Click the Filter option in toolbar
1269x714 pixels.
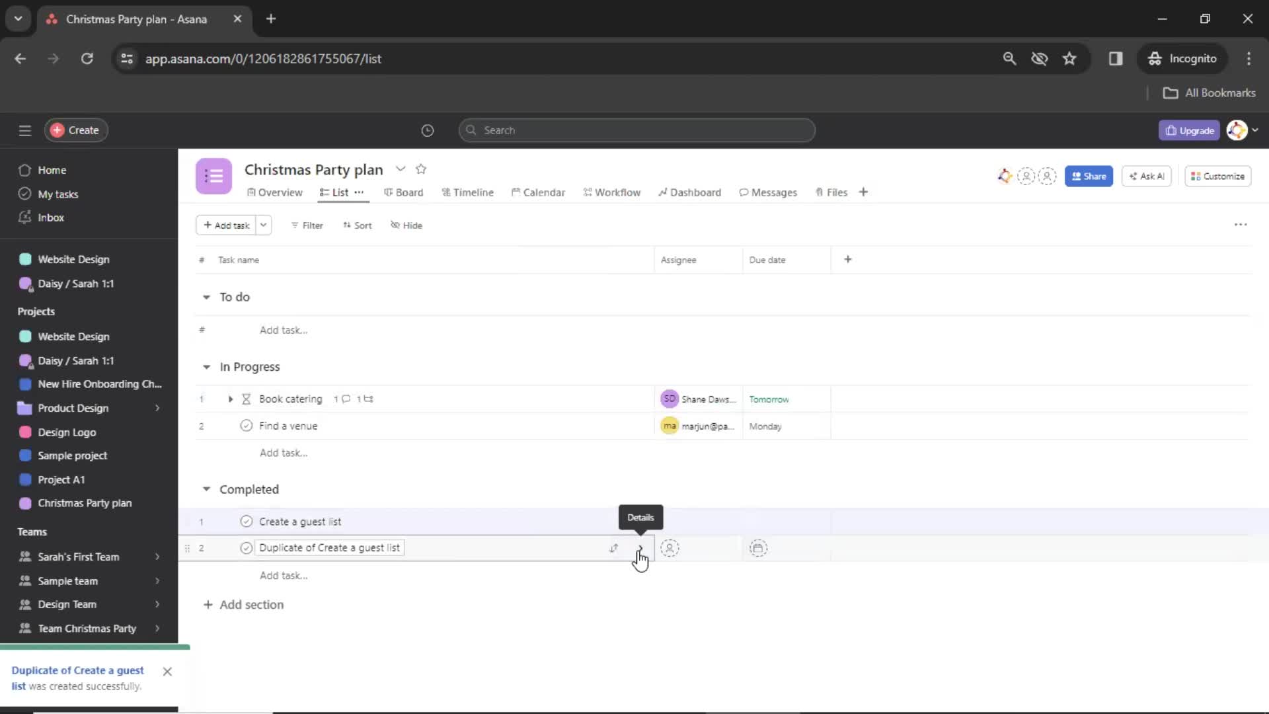pyautogui.click(x=306, y=225)
